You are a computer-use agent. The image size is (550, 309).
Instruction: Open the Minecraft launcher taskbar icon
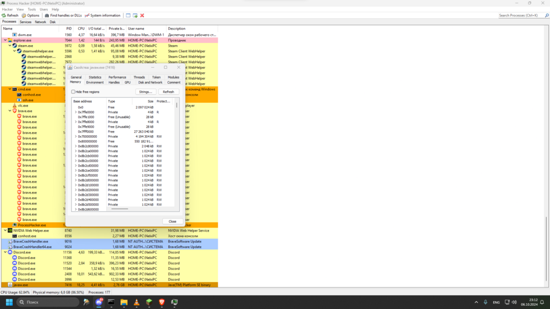pos(149,302)
